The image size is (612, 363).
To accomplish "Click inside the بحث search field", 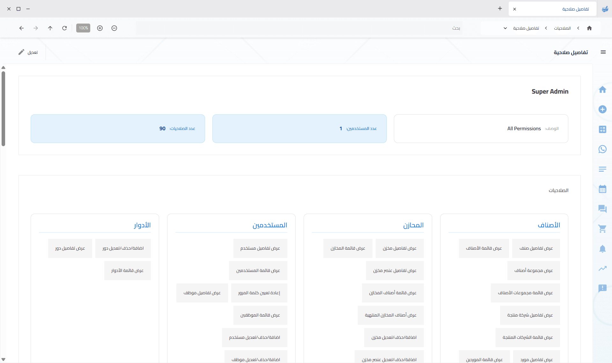I will tap(351, 28).
